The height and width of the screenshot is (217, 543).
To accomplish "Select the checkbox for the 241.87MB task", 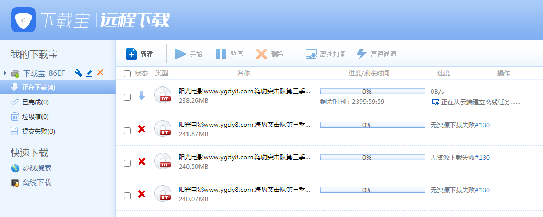I will tap(127, 131).
